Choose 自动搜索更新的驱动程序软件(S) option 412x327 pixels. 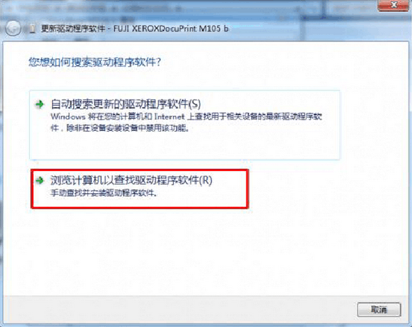tap(184, 125)
